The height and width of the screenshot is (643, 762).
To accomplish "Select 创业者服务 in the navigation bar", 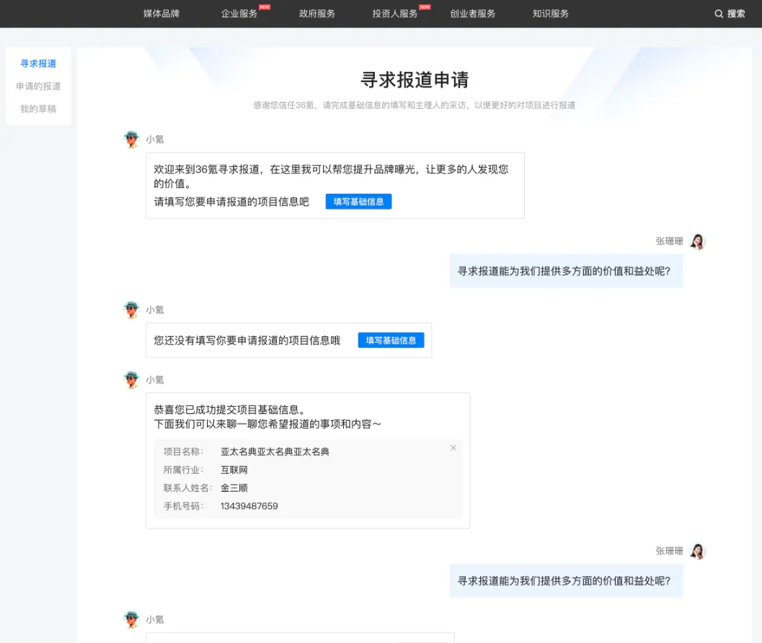I will point(473,14).
